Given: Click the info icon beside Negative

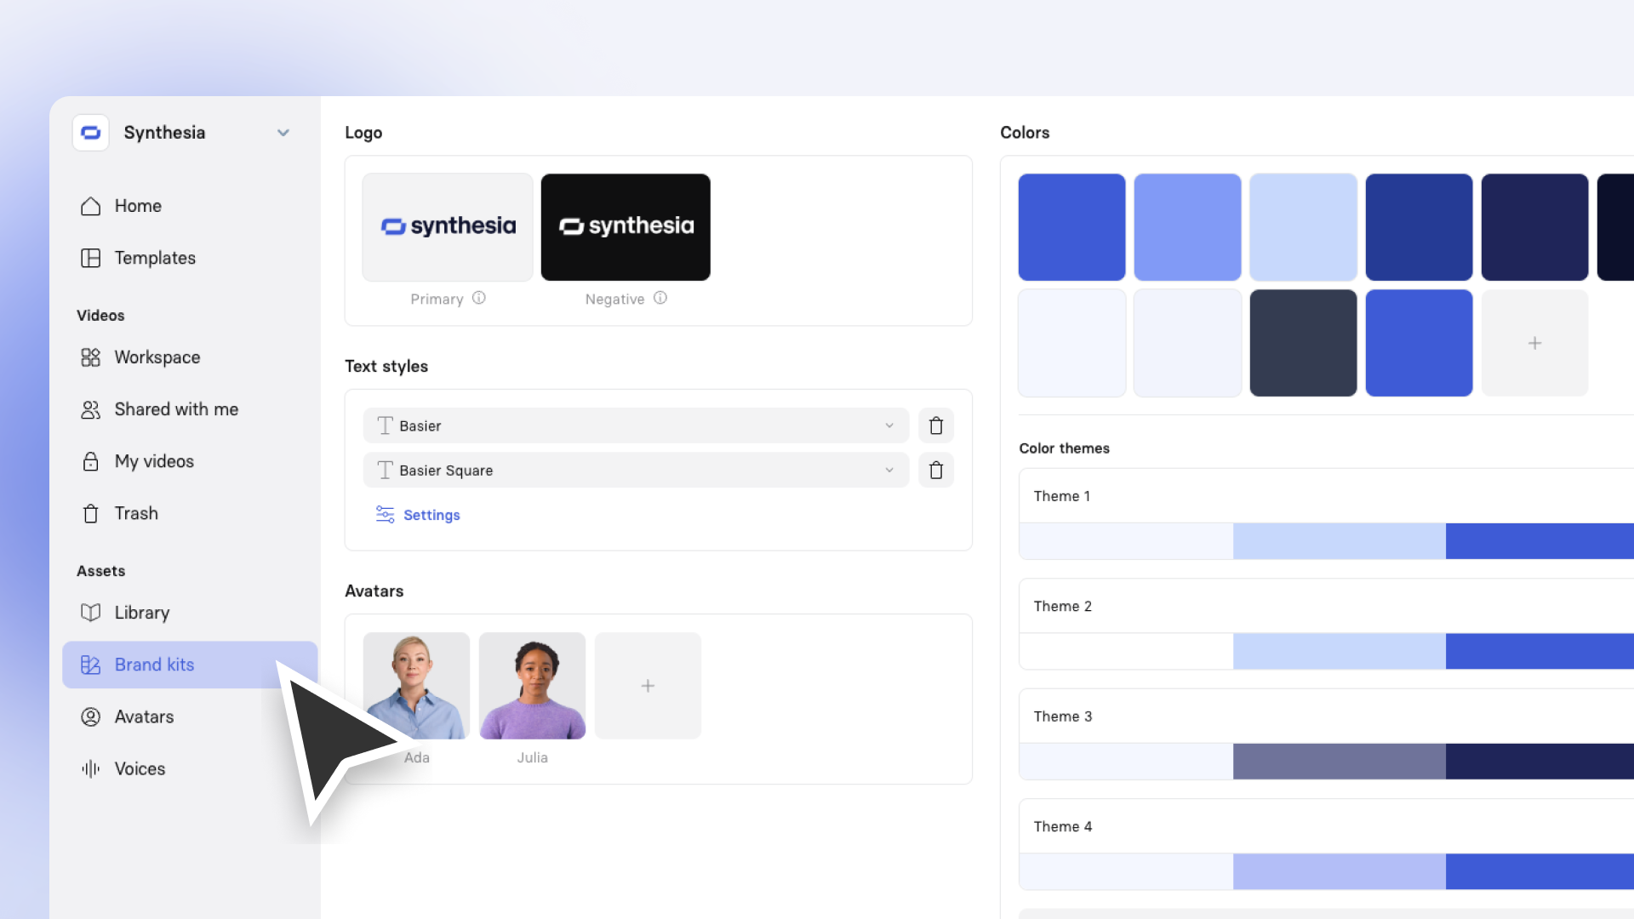Looking at the screenshot, I should (660, 298).
